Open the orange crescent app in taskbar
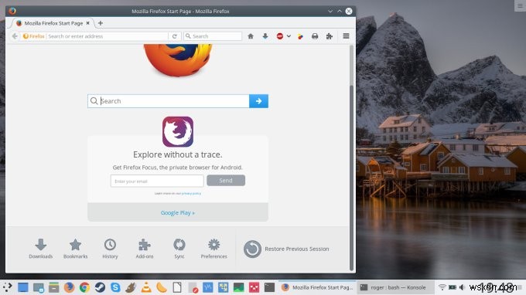This screenshot has height=295, width=526. (162, 287)
